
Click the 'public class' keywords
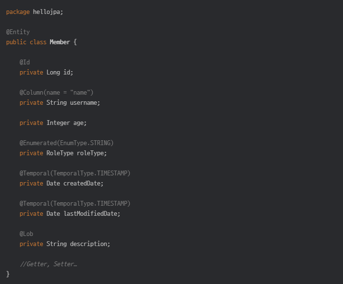point(26,42)
